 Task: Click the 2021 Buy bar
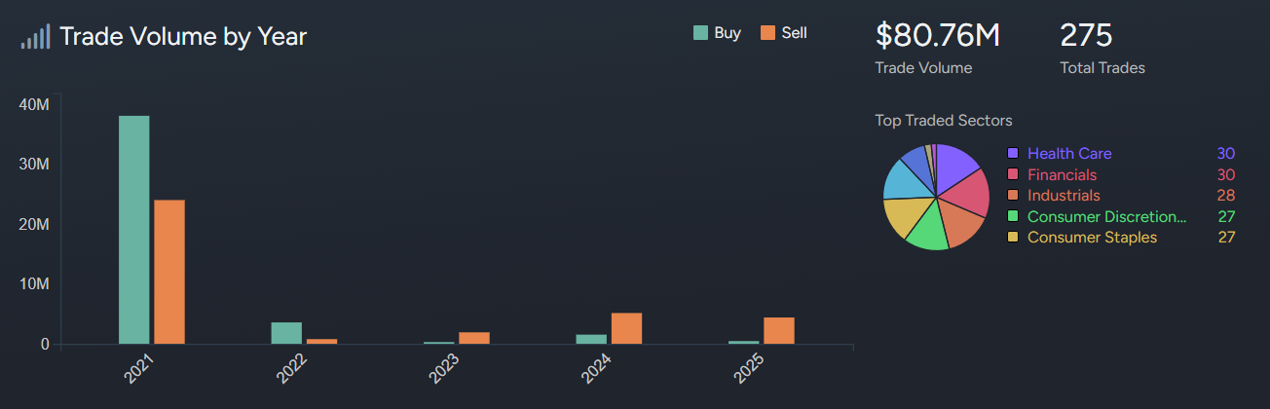[134, 230]
